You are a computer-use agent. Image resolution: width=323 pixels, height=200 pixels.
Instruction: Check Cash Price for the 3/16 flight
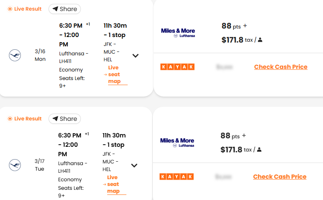click(x=280, y=67)
